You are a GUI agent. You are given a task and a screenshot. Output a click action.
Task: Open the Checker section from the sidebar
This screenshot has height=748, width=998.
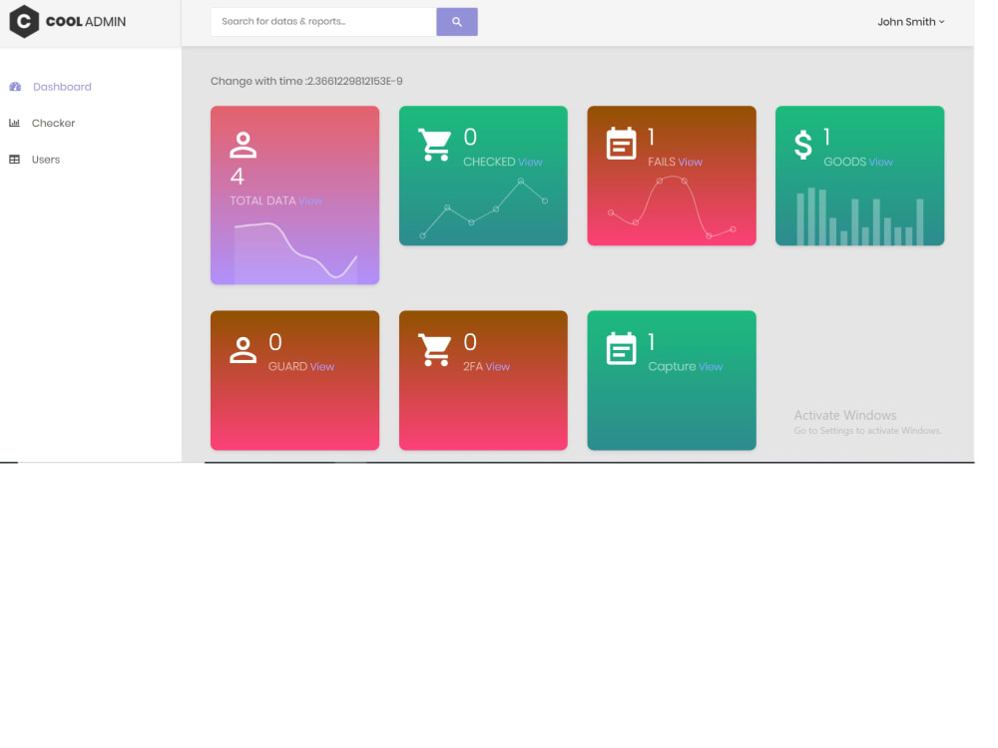[x=55, y=123]
